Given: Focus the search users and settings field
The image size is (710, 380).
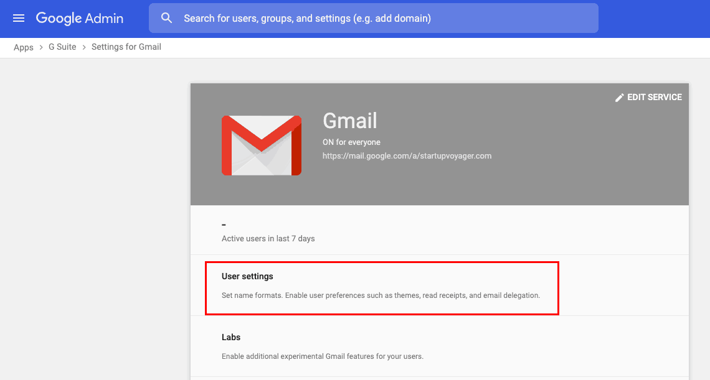Looking at the screenshot, I should pyautogui.click(x=386, y=18).
